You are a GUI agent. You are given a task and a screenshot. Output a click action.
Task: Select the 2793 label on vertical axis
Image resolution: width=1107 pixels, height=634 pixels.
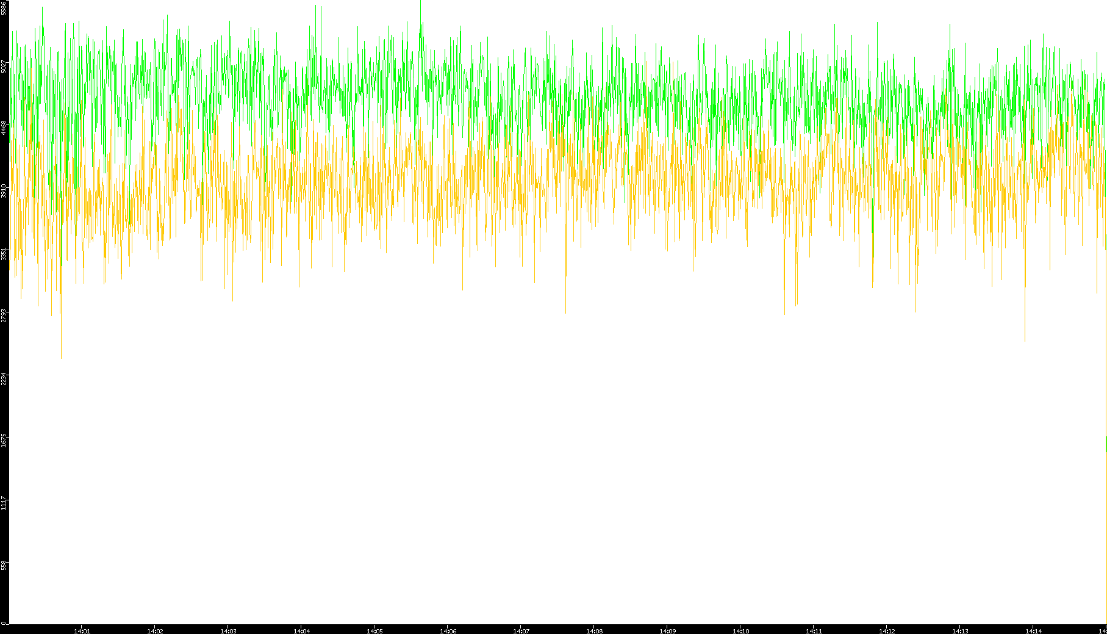click(4, 315)
